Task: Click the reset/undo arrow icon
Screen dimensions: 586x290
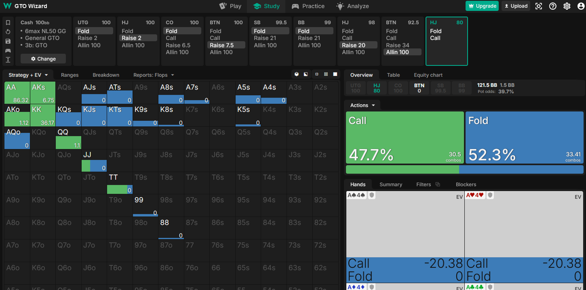Action: coord(8,32)
